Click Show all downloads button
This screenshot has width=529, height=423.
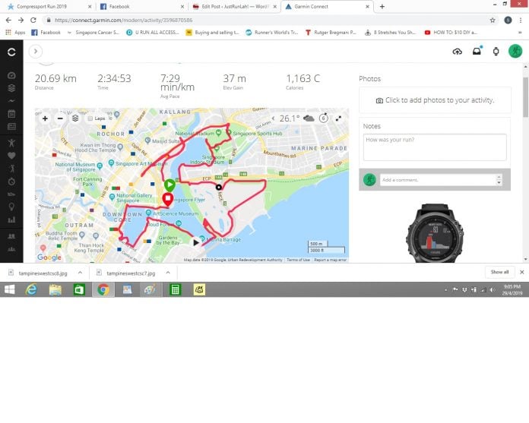point(499,272)
